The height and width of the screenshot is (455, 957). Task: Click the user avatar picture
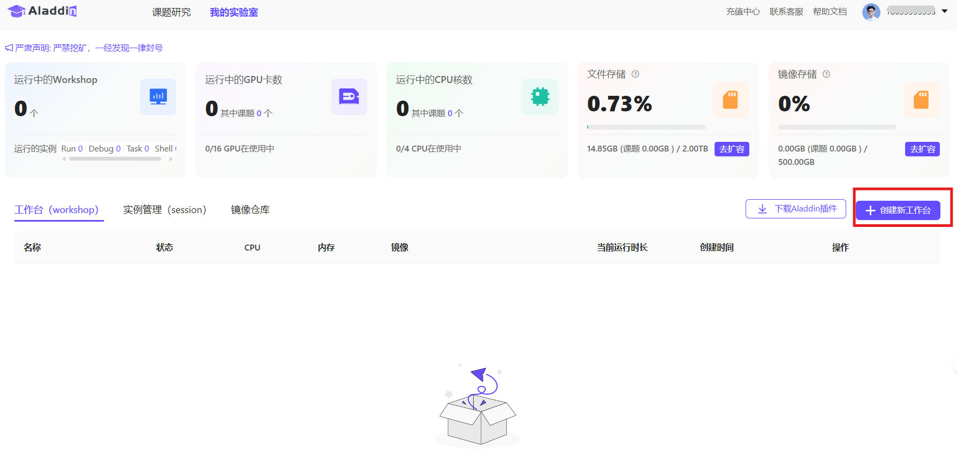(871, 12)
